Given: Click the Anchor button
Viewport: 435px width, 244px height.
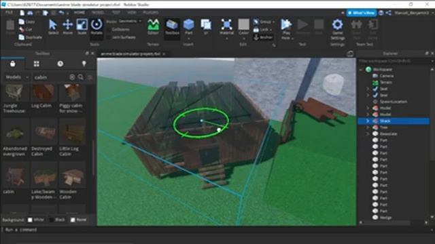Looking at the screenshot, I should pos(263,37).
